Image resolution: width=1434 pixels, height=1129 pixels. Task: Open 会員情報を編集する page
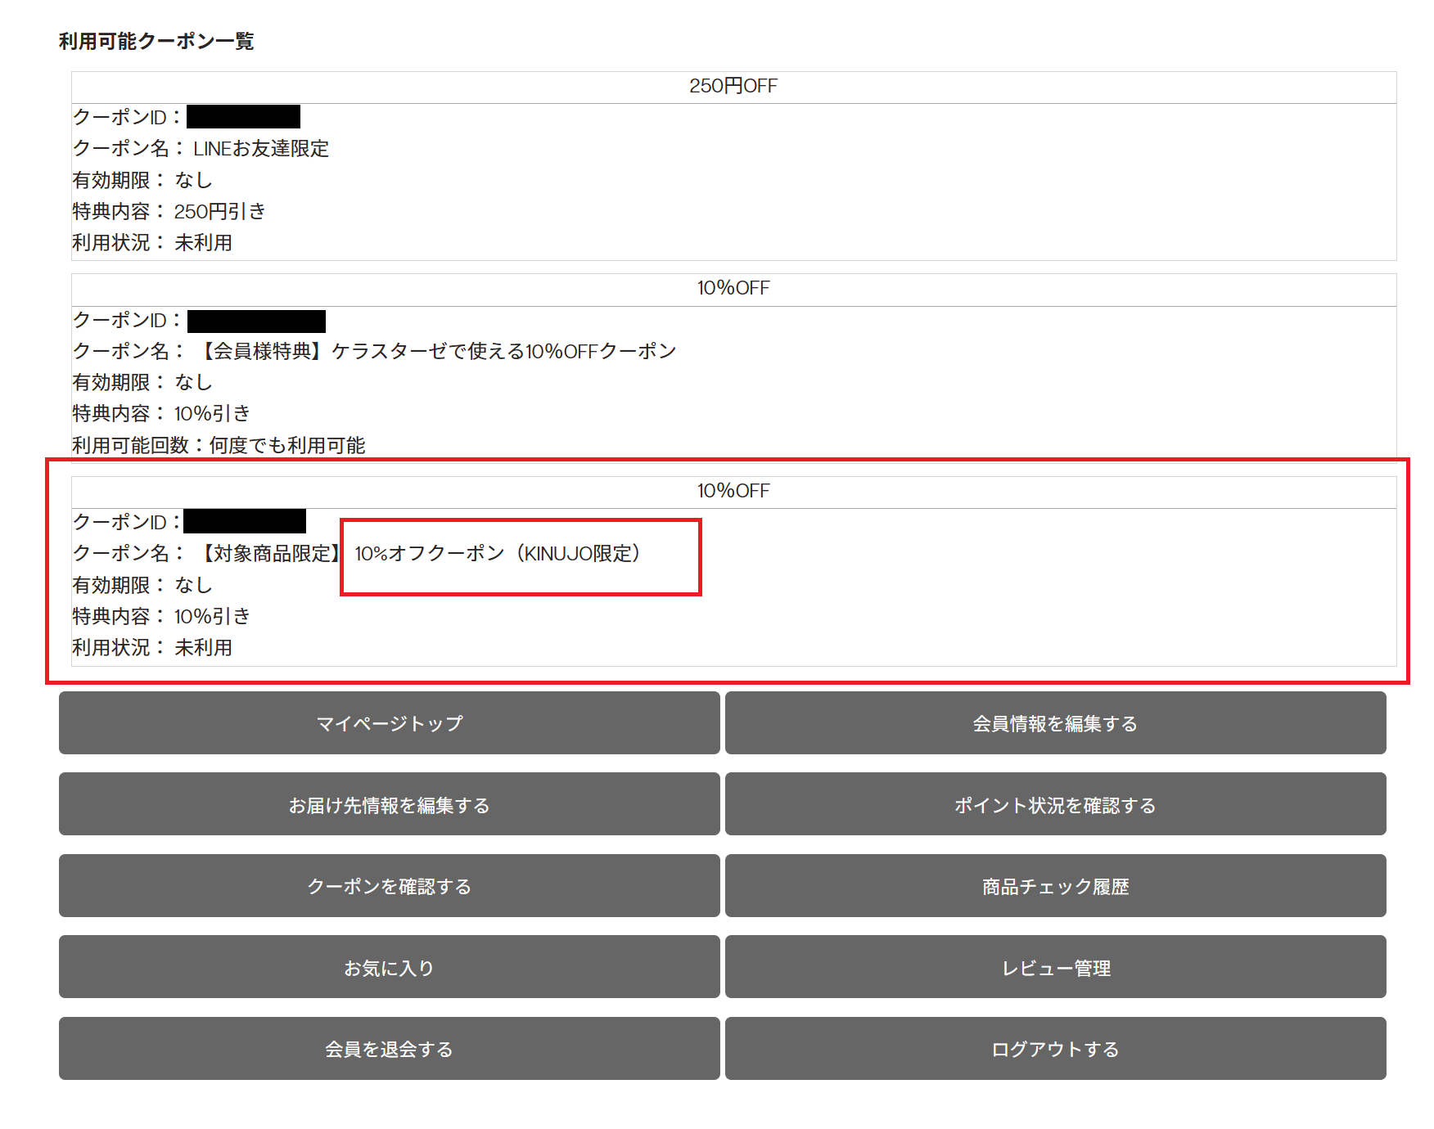point(1055,723)
